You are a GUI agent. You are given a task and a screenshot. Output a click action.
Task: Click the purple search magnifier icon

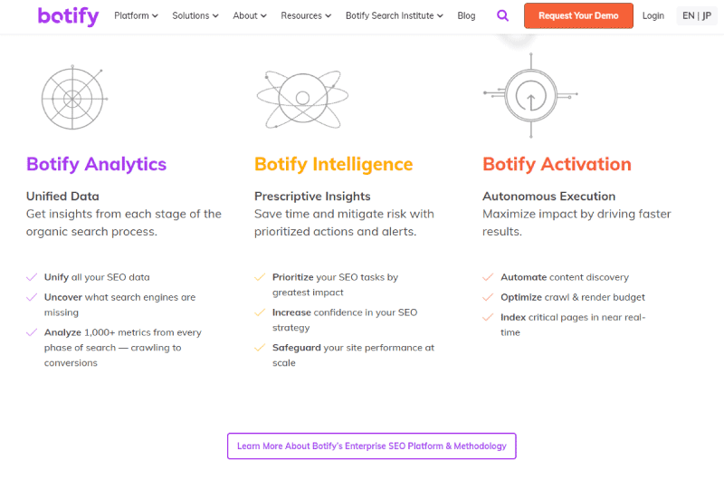point(502,15)
